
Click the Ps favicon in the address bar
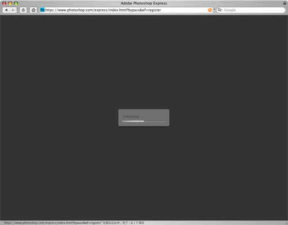[x=43, y=10]
